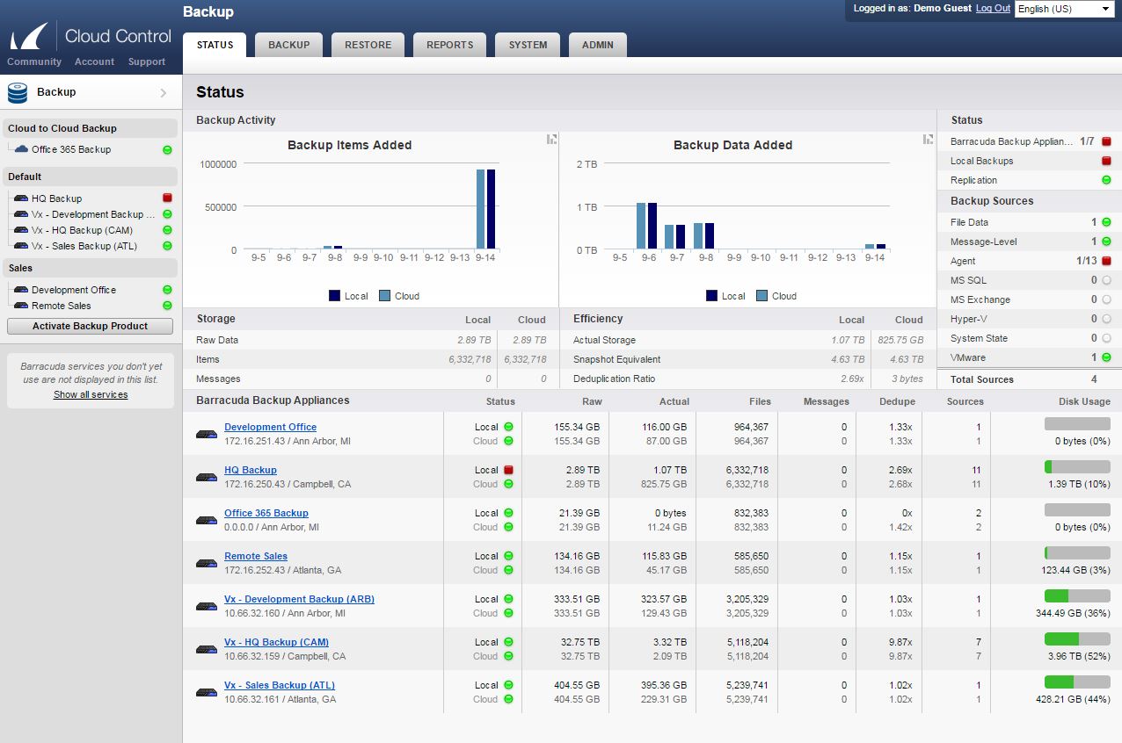
Task: Click the appliance icon beside Remote Sales row
Action: coord(207,563)
